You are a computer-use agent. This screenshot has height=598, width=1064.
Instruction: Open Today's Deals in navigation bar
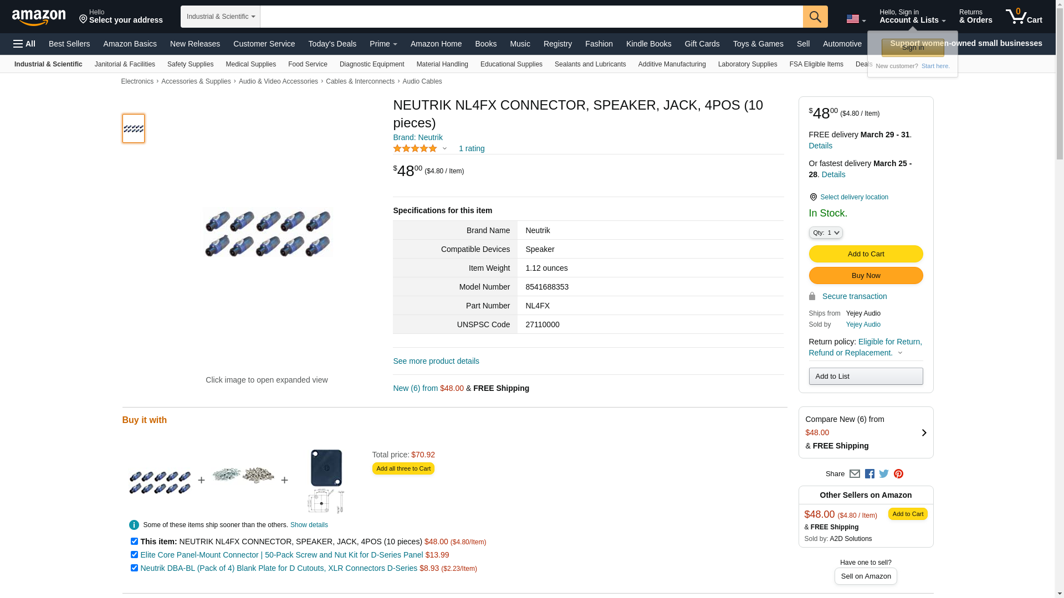(332, 44)
